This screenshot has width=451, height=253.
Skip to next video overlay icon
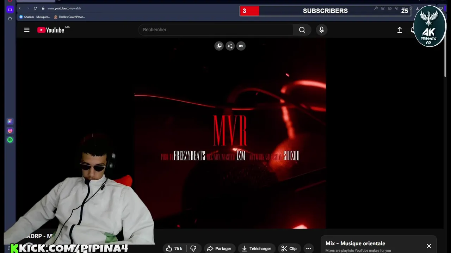[x=241, y=46]
